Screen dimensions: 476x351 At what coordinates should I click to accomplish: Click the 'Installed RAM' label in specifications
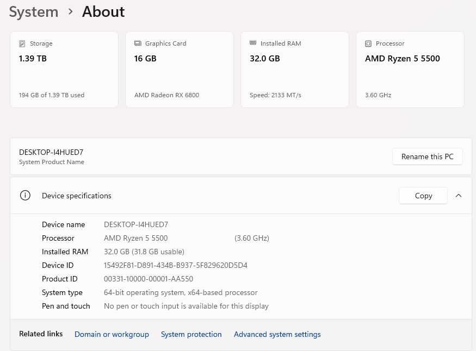[x=65, y=252]
